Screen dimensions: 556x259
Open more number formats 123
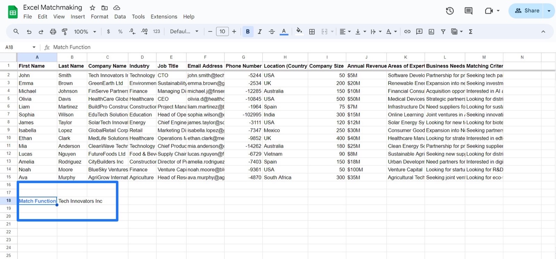[x=157, y=32]
